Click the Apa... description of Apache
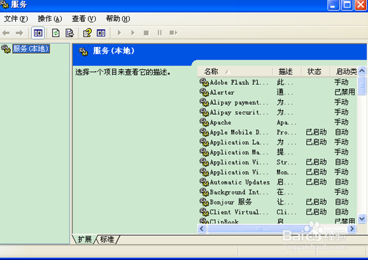The image size is (368, 260). click(286, 122)
